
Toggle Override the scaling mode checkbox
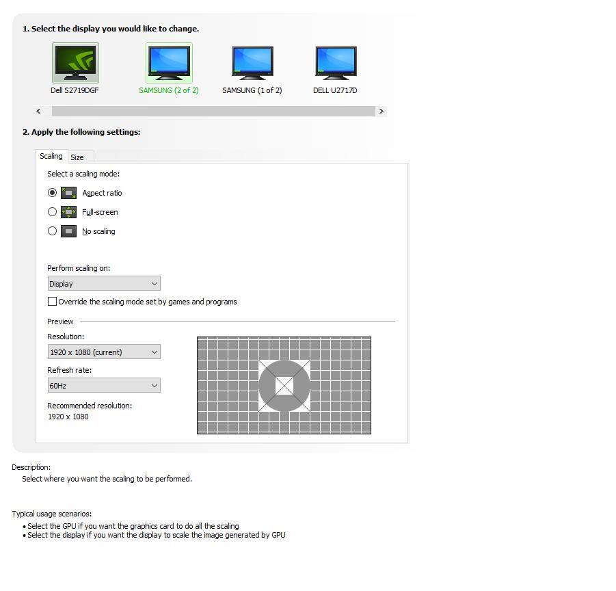click(53, 302)
